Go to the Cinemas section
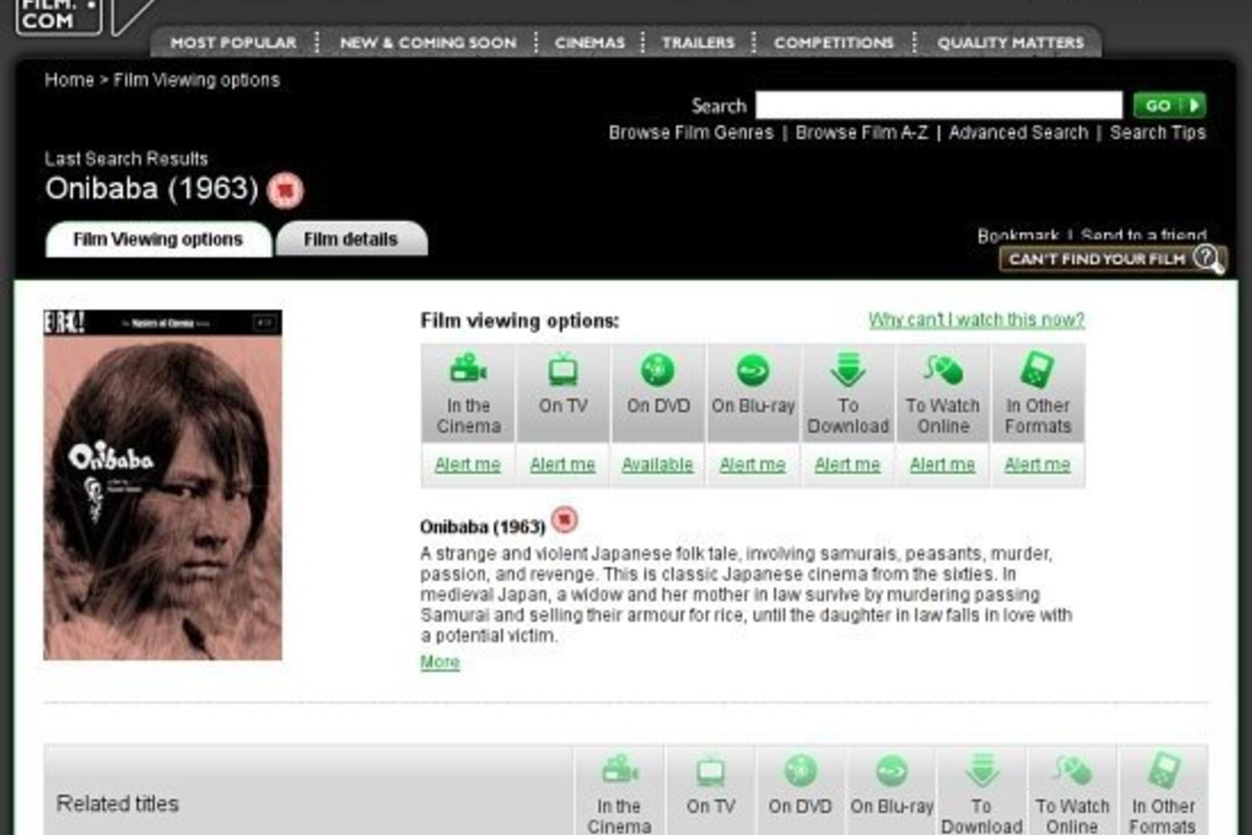The image size is (1252, 835). (x=589, y=43)
